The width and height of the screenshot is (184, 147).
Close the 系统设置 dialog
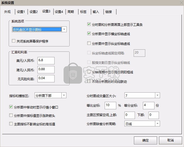click(x=181, y=3)
